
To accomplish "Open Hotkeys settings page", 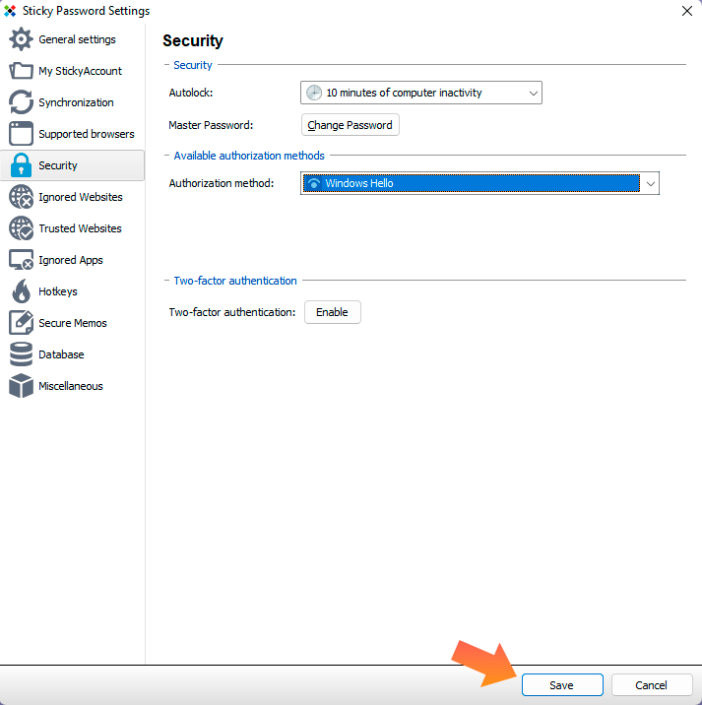I will point(57,291).
